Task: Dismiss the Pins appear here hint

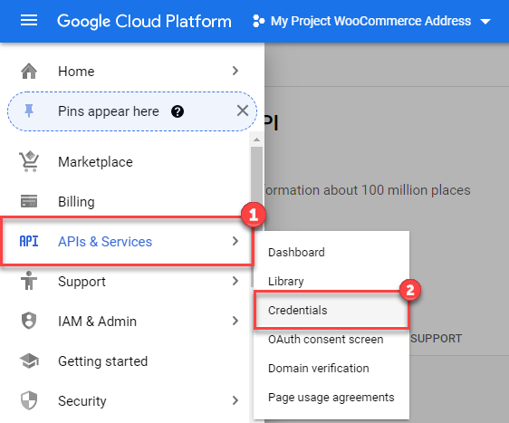Action: click(243, 111)
